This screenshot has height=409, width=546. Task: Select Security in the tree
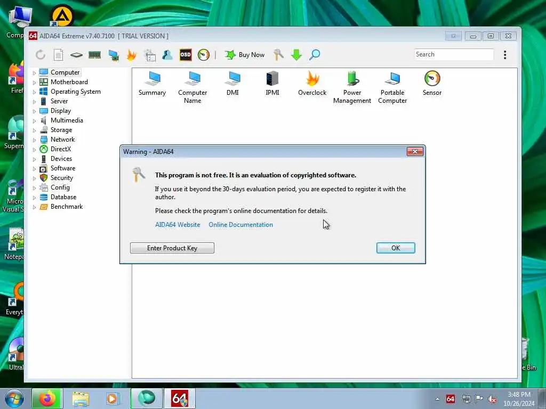pyautogui.click(x=62, y=178)
